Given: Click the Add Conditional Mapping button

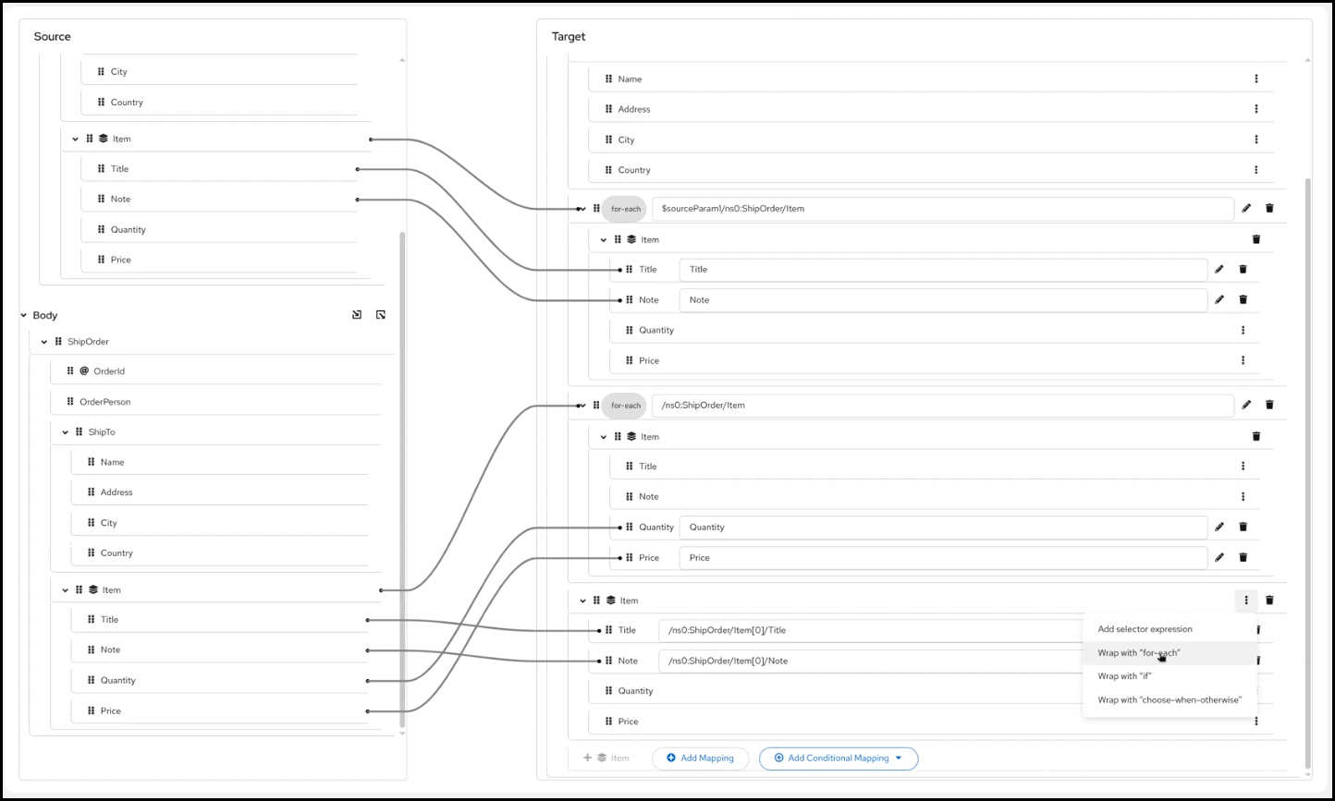Looking at the screenshot, I should 830,758.
